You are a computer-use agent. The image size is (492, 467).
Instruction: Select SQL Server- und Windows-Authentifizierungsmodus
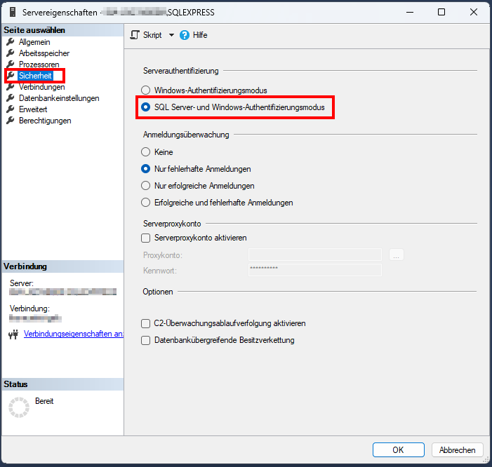[x=145, y=107]
